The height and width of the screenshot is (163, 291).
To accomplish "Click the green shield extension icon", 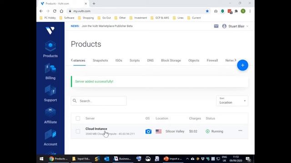I will (222, 11).
